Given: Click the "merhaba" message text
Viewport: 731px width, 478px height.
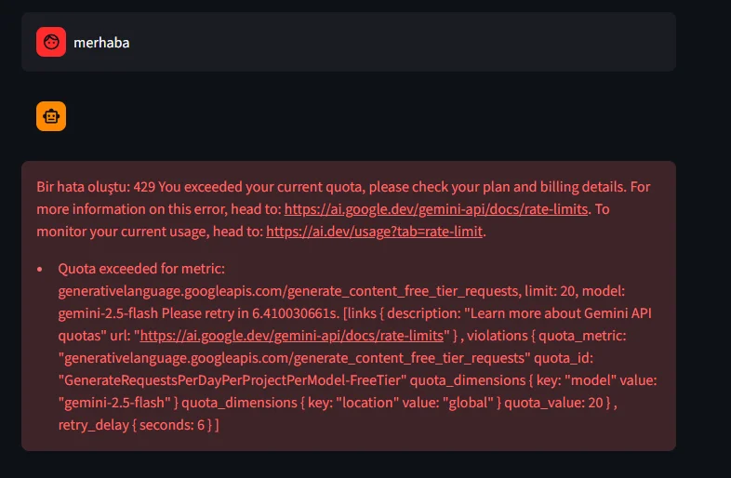Looking at the screenshot, I should pyautogui.click(x=101, y=42).
